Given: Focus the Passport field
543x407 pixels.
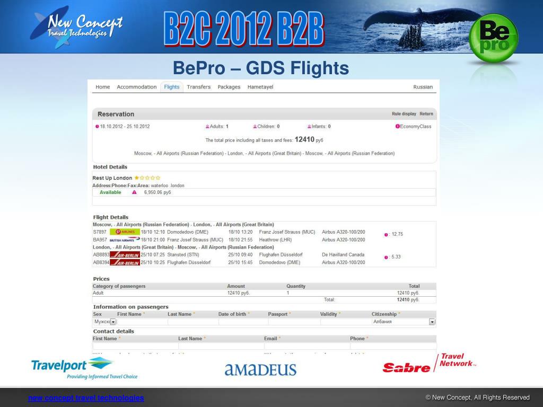Looking at the screenshot, I should coord(294,322).
